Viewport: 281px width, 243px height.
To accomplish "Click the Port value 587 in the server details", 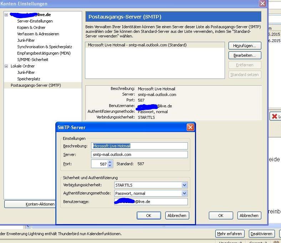I will (141, 100).
